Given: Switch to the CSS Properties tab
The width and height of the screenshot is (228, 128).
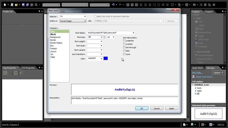Looking at the screenshot, I should click(x=28, y=68).
